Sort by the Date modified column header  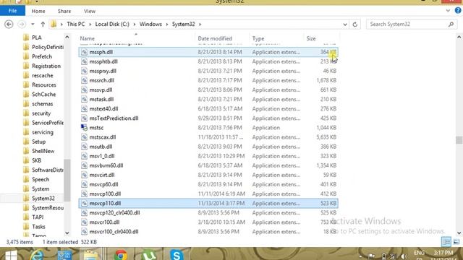tap(215, 38)
